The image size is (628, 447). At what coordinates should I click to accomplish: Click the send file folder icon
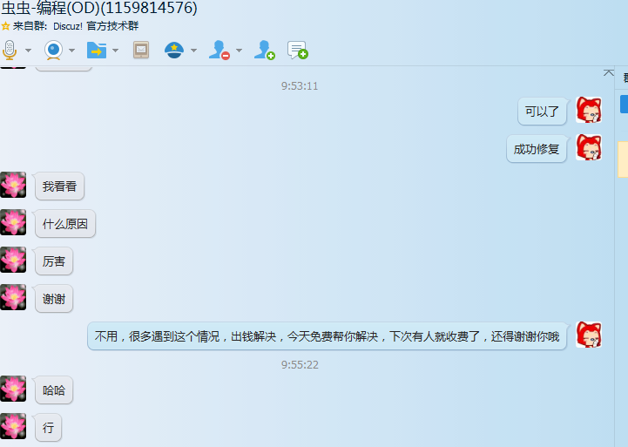[97, 50]
